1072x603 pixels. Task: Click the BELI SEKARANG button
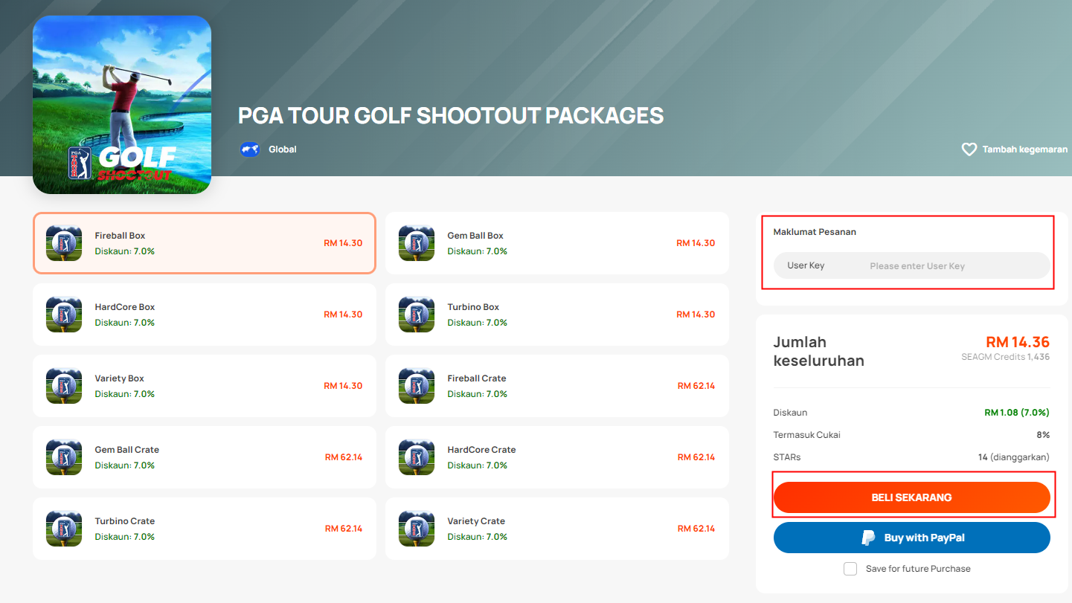point(912,497)
